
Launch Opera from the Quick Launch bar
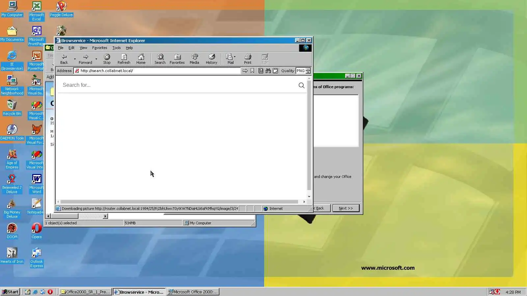(x=50, y=292)
